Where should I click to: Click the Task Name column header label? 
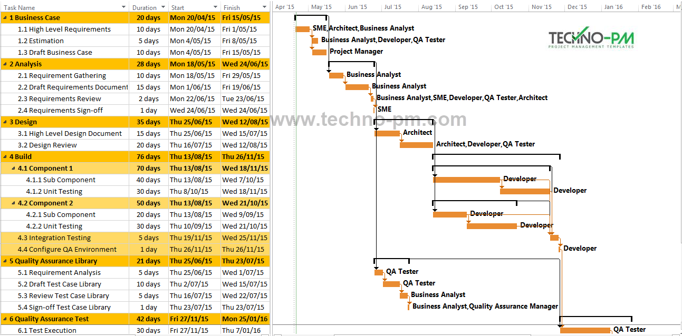click(20, 8)
